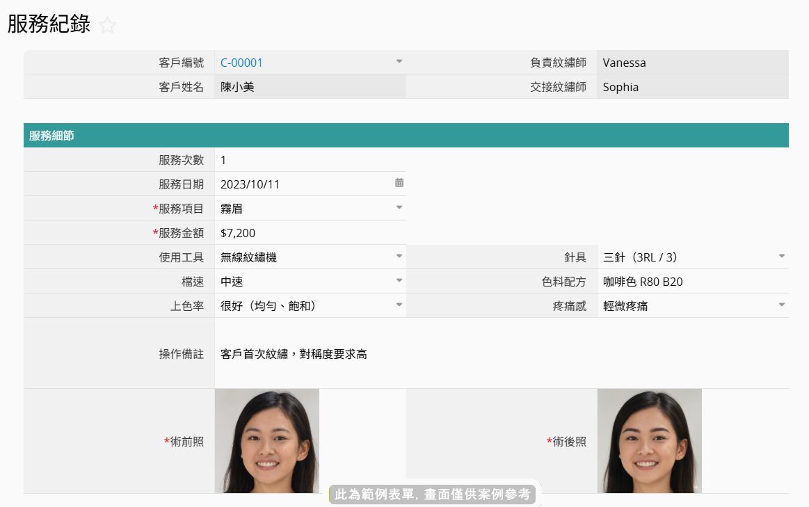
Task: Click the 色料配方 field with 咖啡色 R80 B20
Action: 692,282
